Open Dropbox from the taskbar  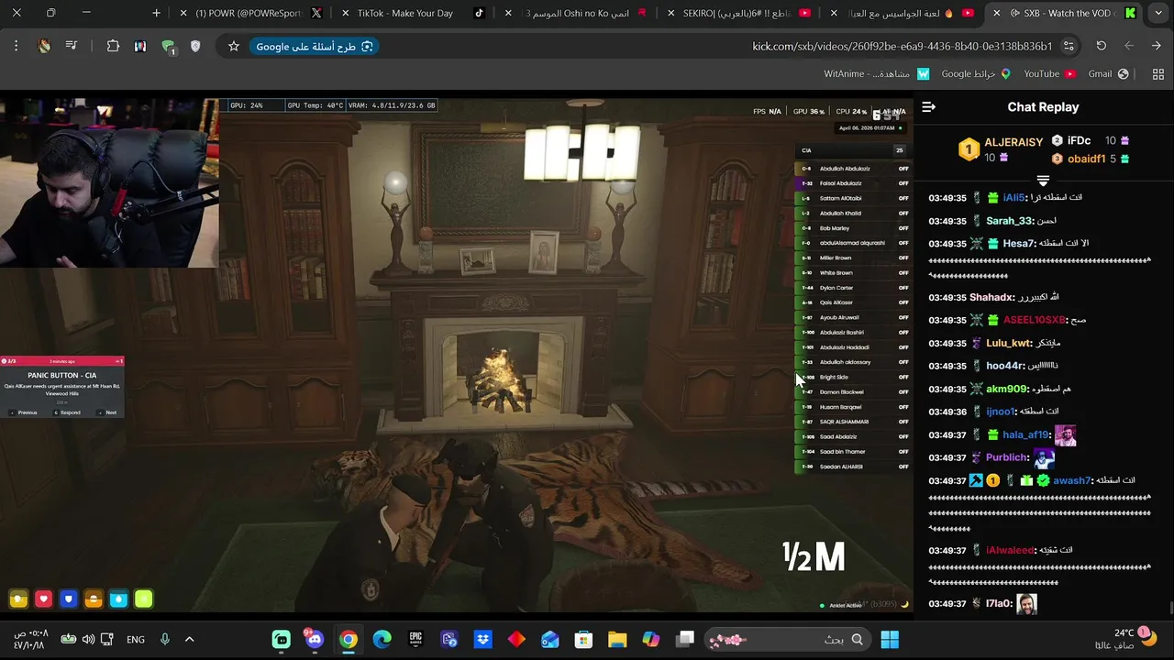click(482, 639)
